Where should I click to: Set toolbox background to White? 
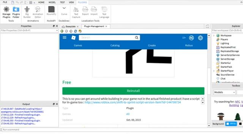(x=231, y=124)
